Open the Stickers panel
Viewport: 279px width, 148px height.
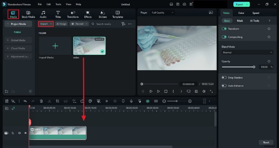[x=103, y=14]
